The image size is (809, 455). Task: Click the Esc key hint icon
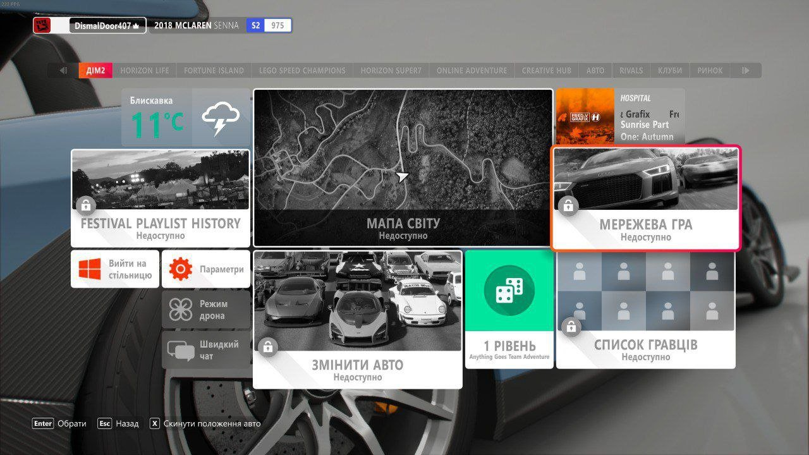pyautogui.click(x=105, y=423)
